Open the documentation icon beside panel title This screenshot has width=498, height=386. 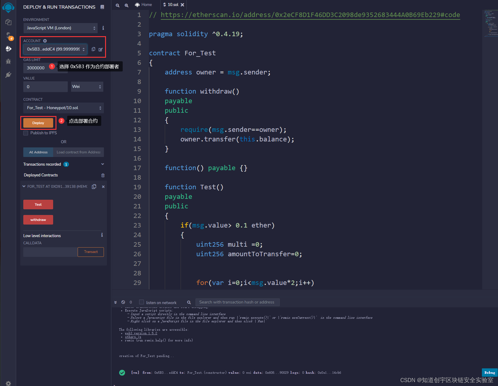[102, 7]
